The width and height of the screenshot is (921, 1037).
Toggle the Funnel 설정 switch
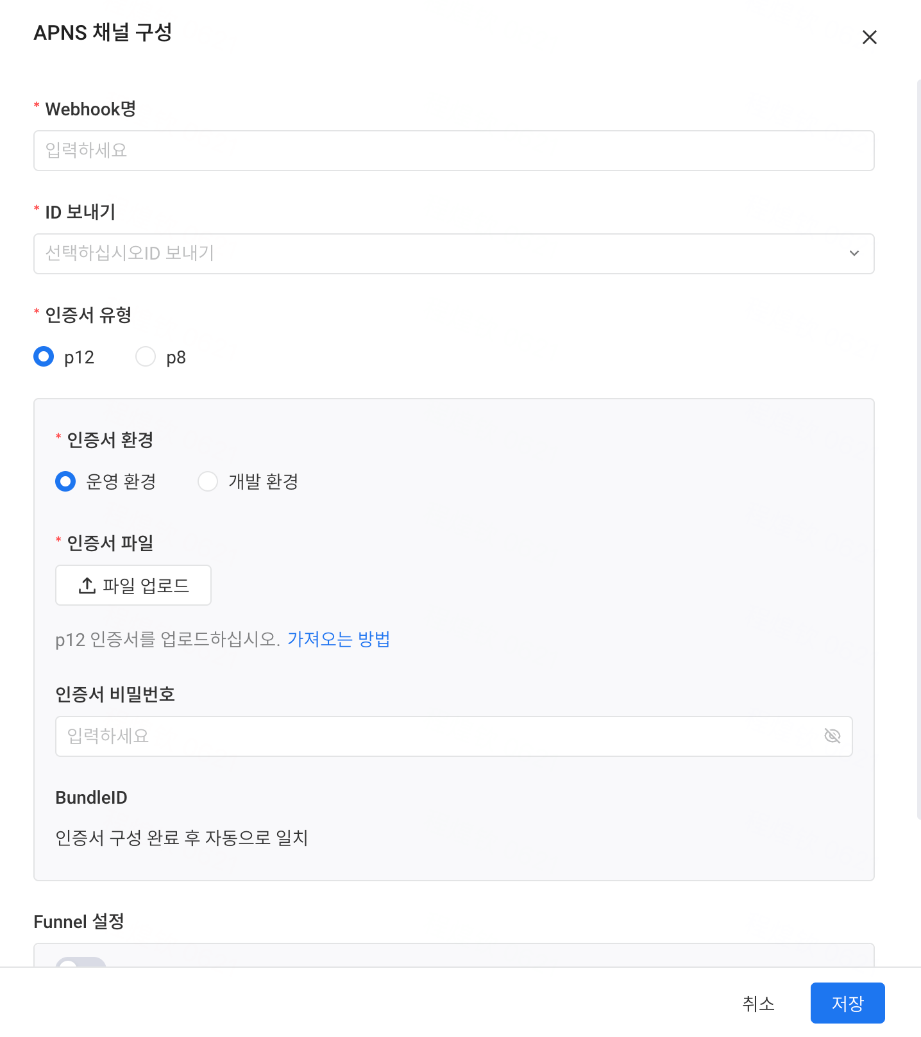[81, 962]
